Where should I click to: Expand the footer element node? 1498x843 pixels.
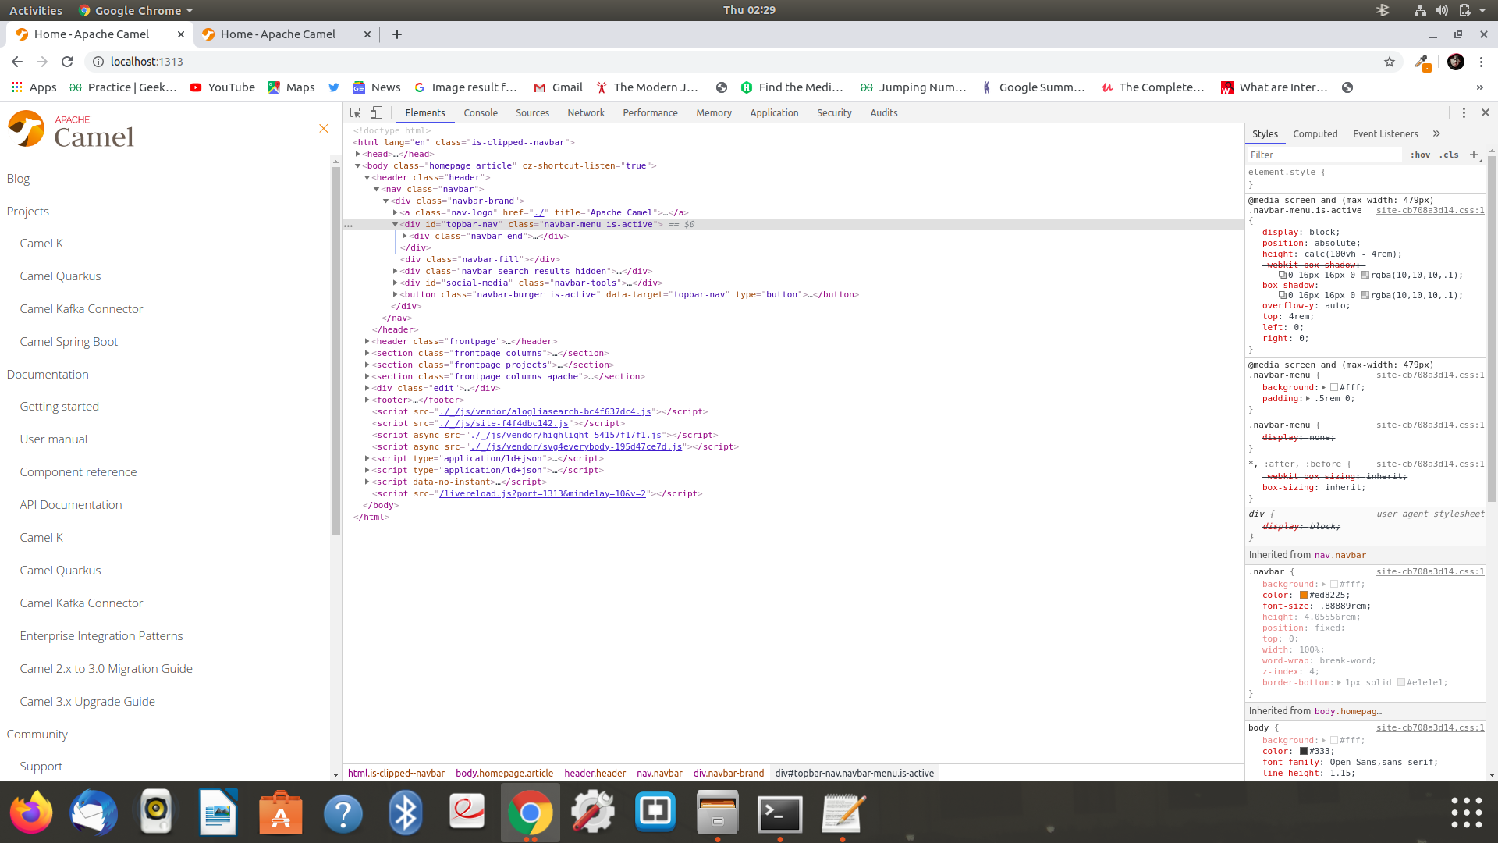click(367, 400)
